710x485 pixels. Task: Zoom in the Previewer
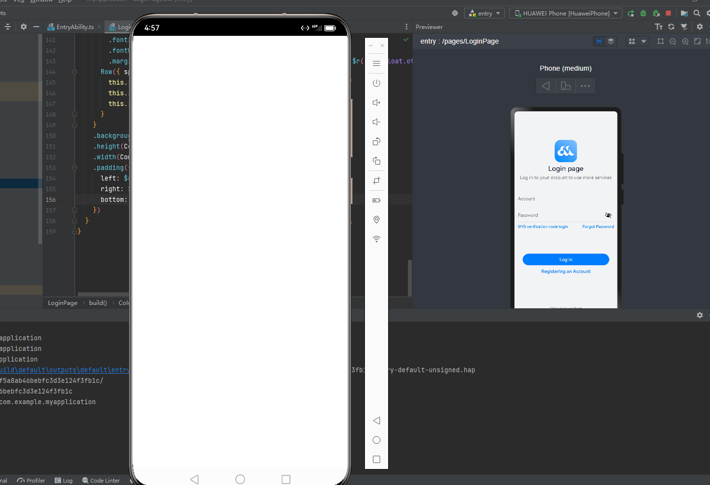(685, 42)
